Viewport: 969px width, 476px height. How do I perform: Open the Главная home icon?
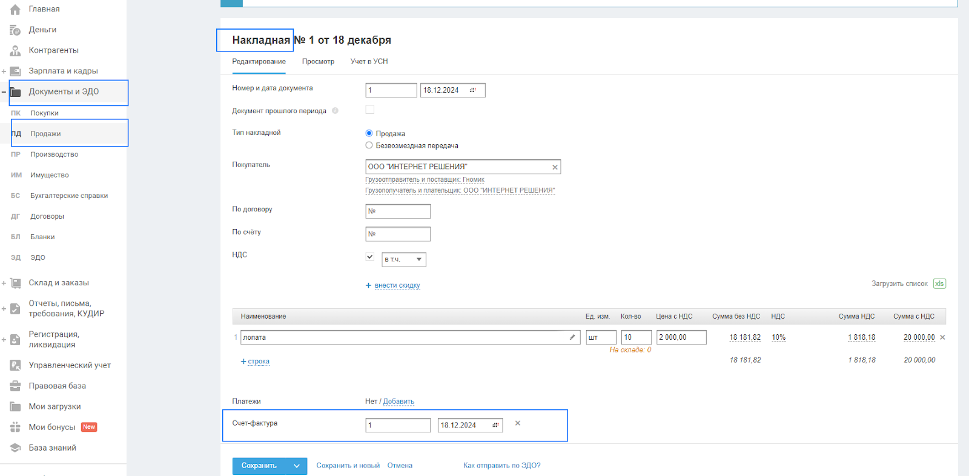(x=15, y=9)
